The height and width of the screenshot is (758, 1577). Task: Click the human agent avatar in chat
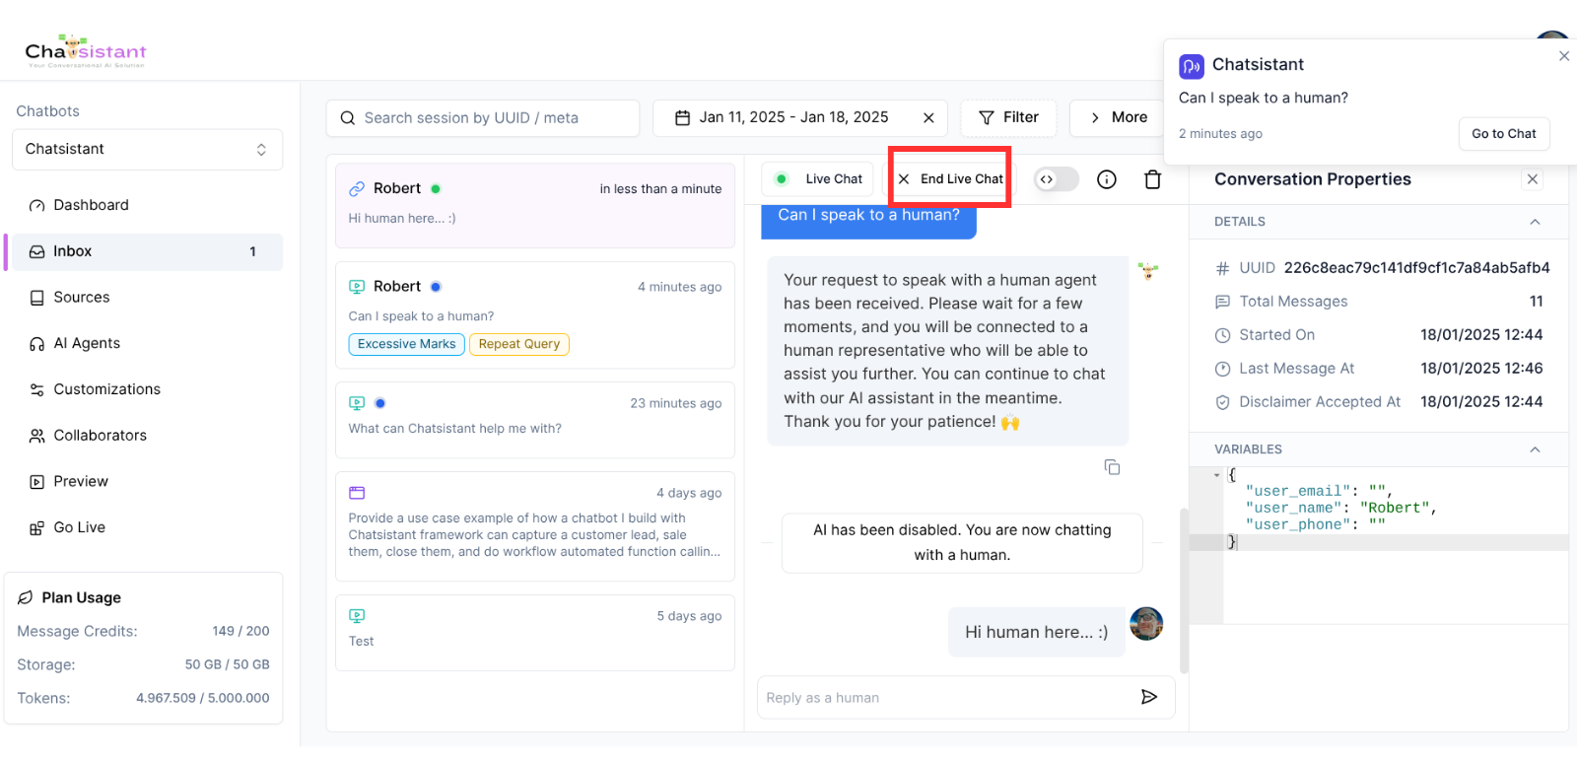point(1146,624)
